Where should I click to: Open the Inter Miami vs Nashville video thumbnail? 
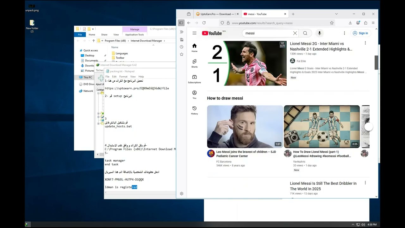coord(247,63)
